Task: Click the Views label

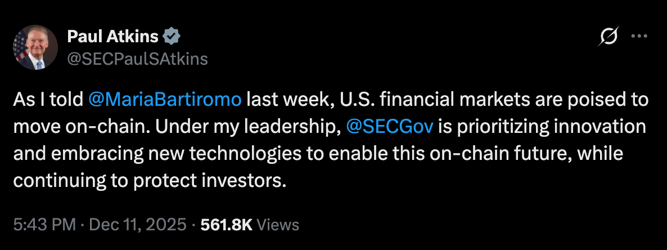Action: pos(278,225)
